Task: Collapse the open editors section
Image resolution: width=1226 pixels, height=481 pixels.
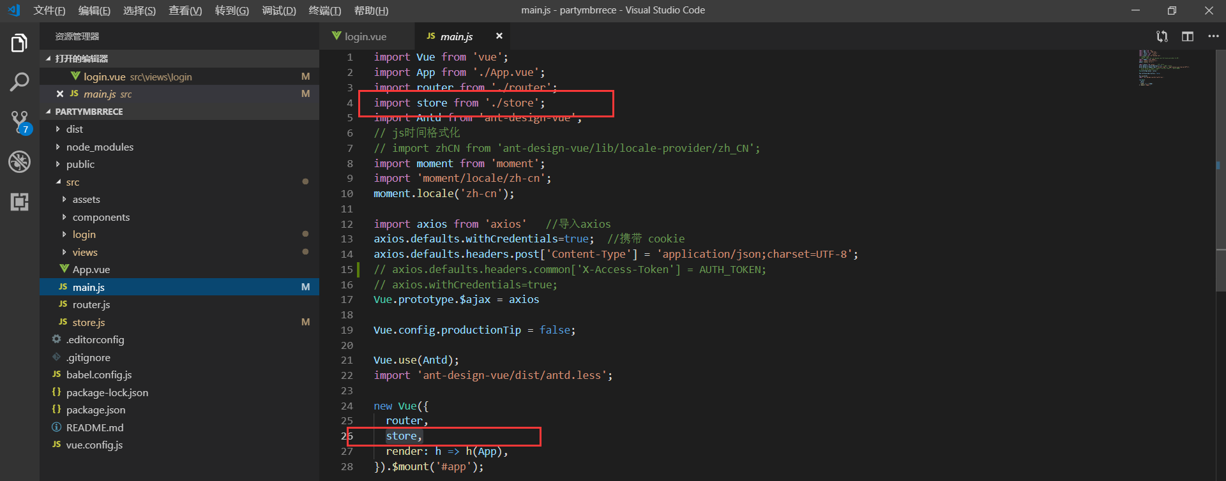Action: (x=48, y=59)
